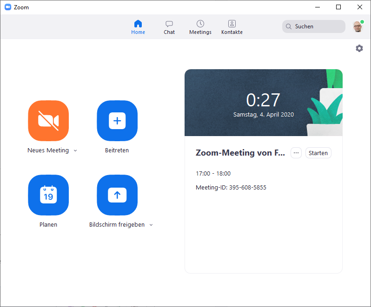Image resolution: width=371 pixels, height=307 pixels.
Task: Select the meeting title Zoom-Meeting von F...
Action: (x=240, y=153)
